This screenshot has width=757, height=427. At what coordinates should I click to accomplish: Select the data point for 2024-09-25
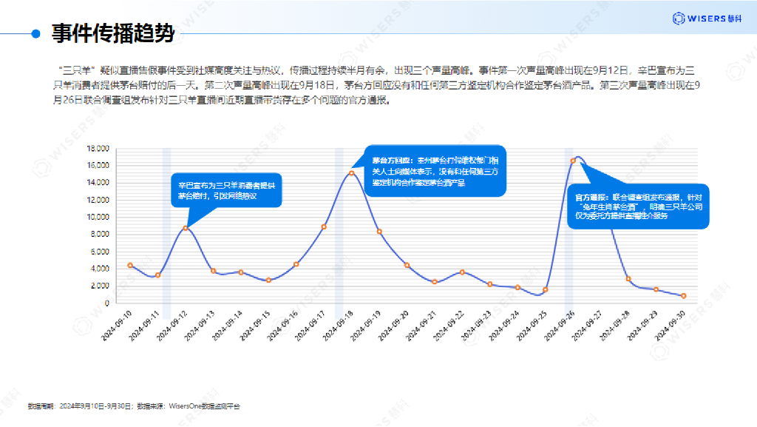[x=546, y=290]
